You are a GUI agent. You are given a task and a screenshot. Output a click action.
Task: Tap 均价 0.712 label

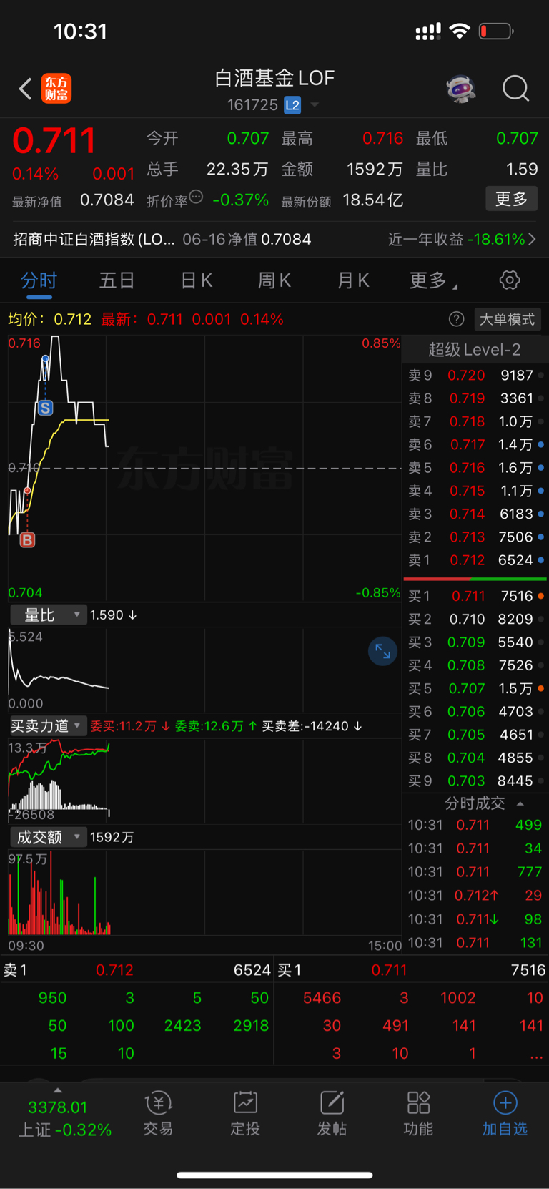point(49,319)
